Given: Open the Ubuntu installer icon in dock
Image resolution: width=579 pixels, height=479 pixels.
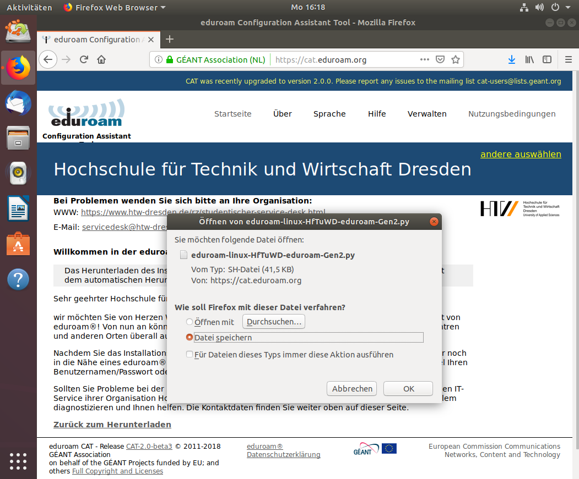Looking at the screenshot, I should click(x=18, y=32).
